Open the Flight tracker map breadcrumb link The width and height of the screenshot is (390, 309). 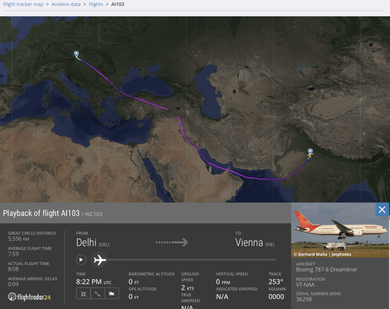[23, 4]
